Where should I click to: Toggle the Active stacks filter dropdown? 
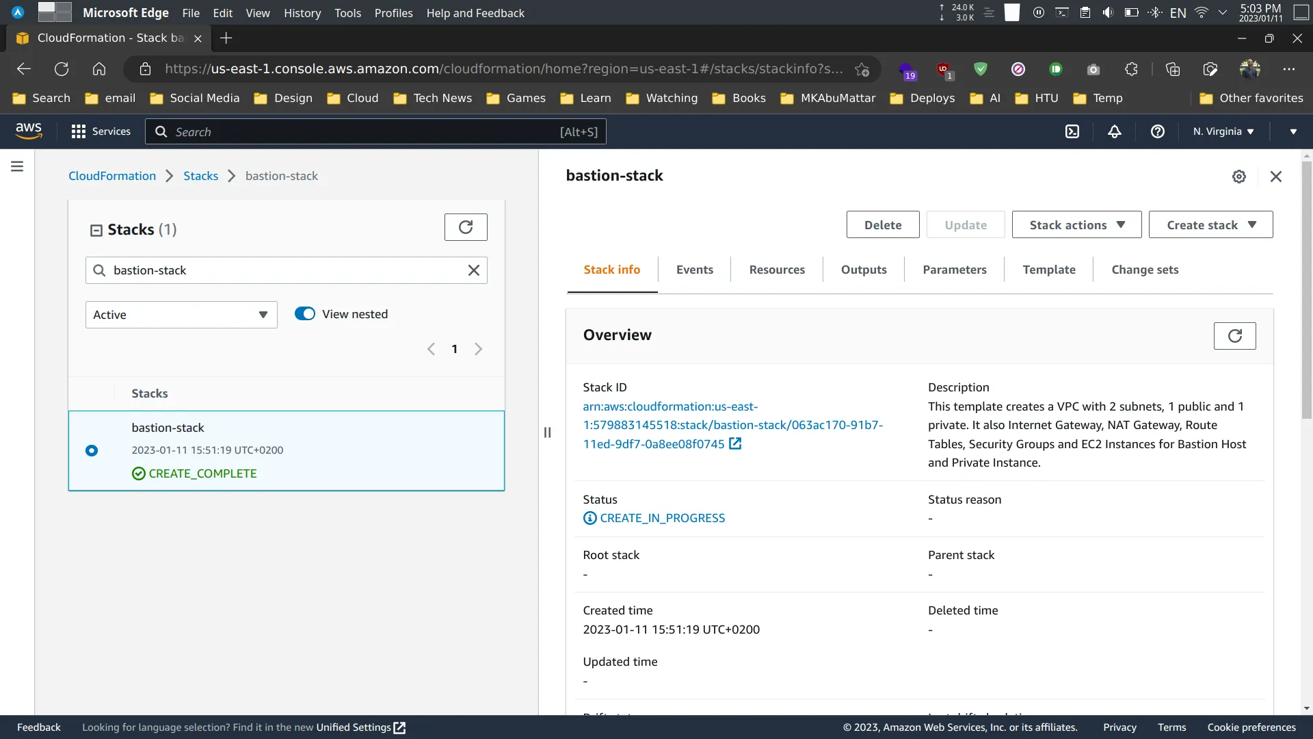(181, 314)
